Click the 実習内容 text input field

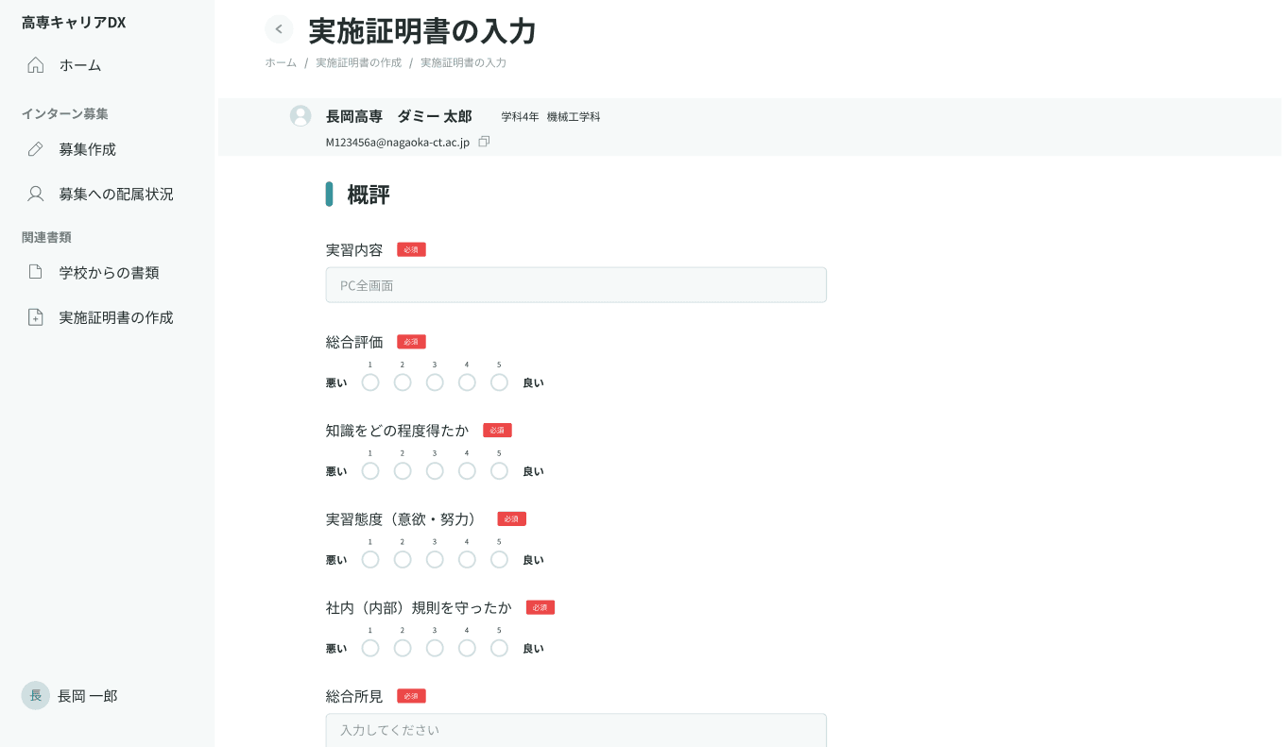click(x=575, y=284)
